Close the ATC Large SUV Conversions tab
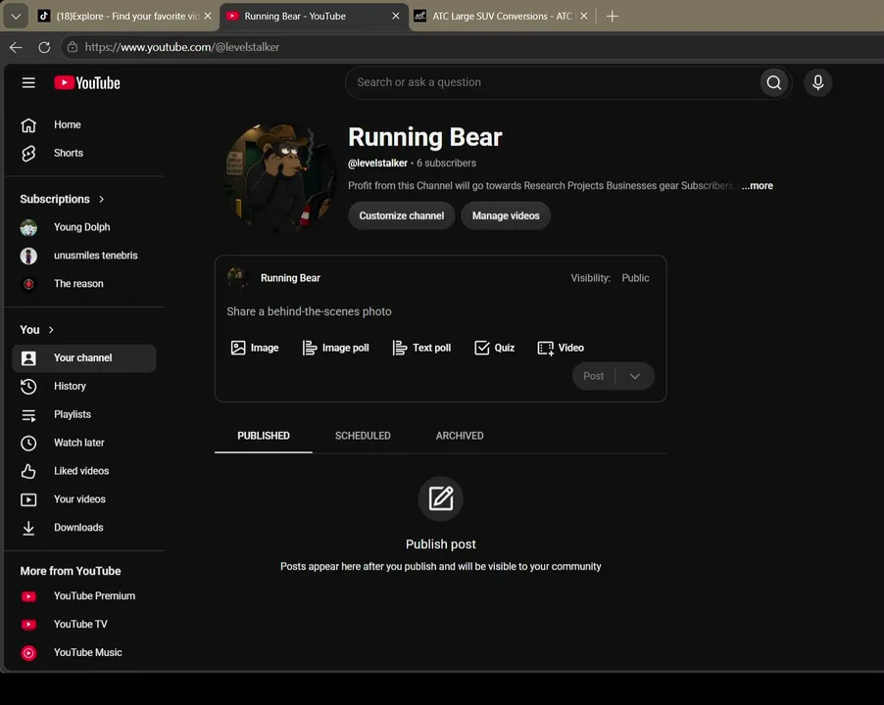884x705 pixels. pyautogui.click(x=584, y=17)
